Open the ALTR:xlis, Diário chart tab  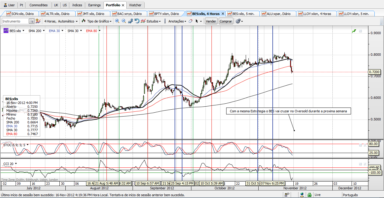tap(57, 14)
